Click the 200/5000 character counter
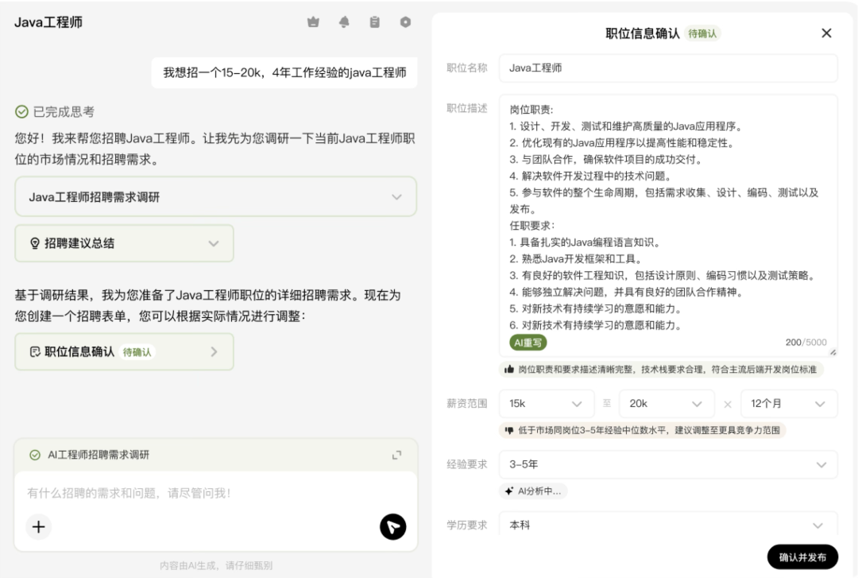Viewport: 858px width, 578px height. click(806, 342)
